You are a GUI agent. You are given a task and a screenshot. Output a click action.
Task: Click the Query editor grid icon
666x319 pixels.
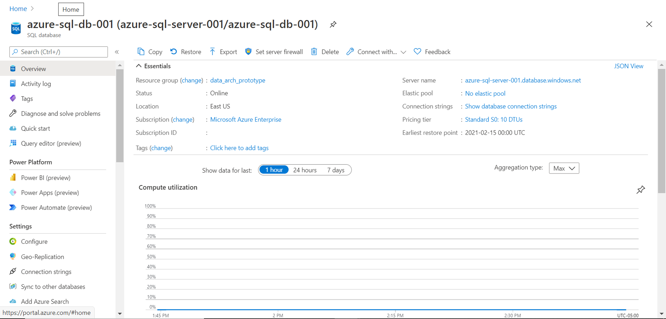13,143
